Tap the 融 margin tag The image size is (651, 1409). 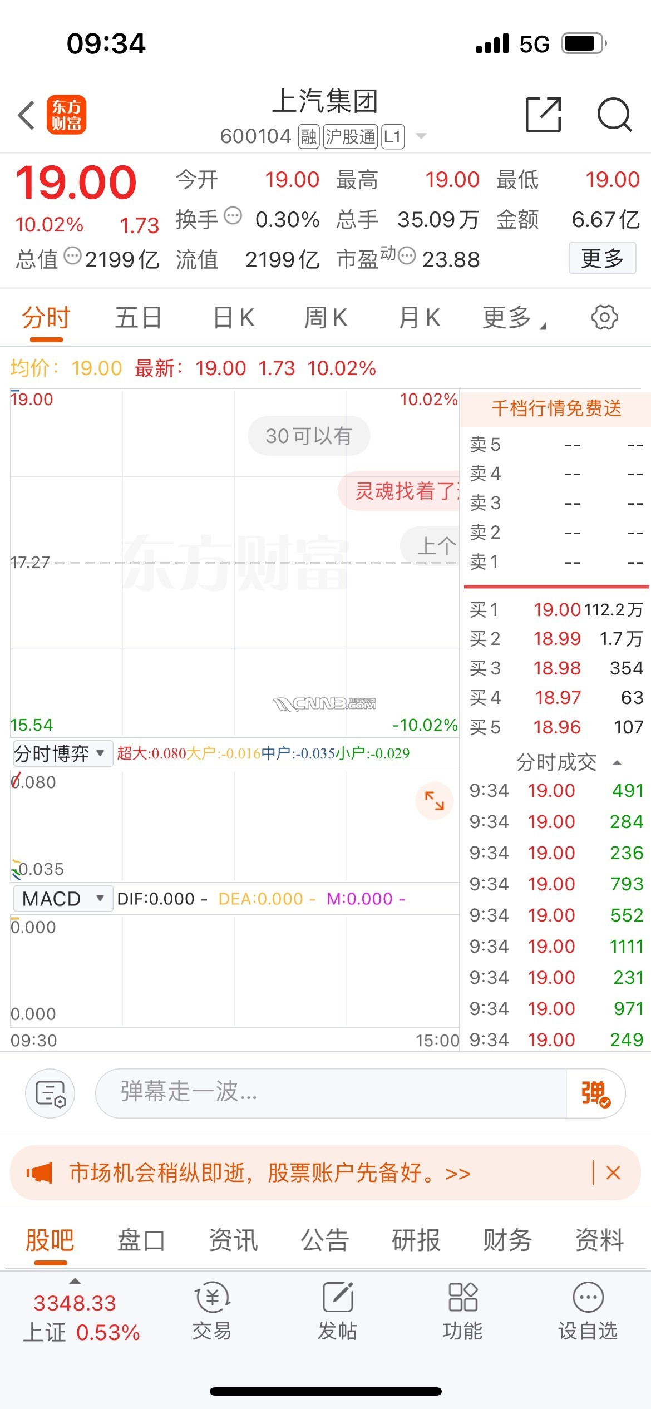click(x=309, y=136)
